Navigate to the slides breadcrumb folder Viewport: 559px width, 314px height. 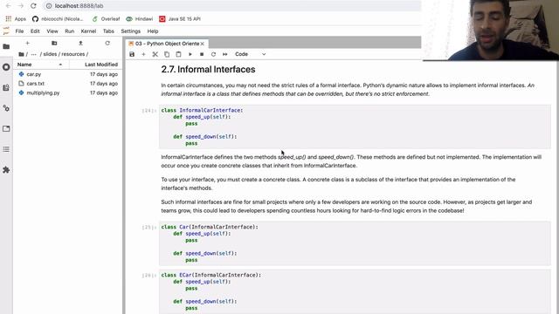50,54
